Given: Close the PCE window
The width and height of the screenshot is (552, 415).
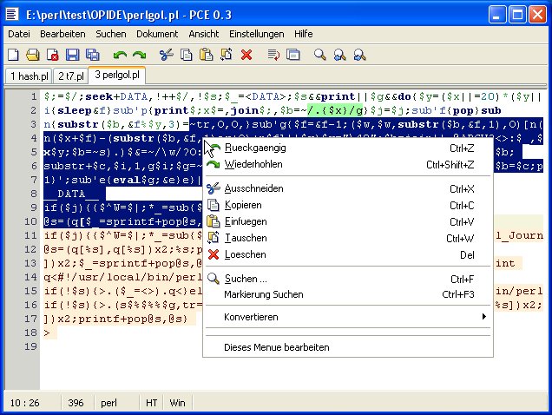Looking at the screenshot, I should [537, 15].
